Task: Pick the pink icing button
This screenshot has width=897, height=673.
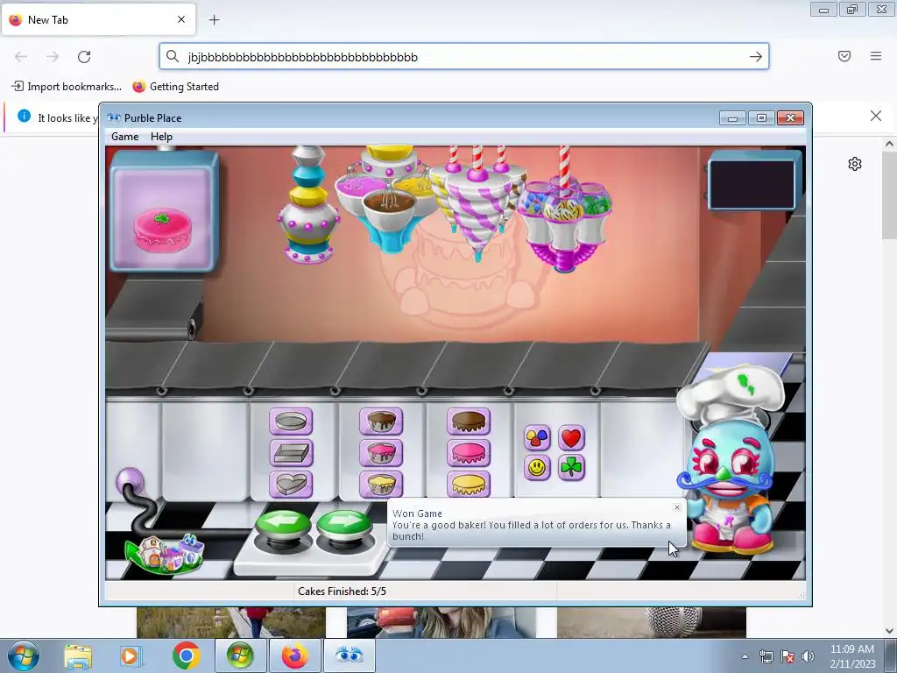Action: click(x=469, y=453)
